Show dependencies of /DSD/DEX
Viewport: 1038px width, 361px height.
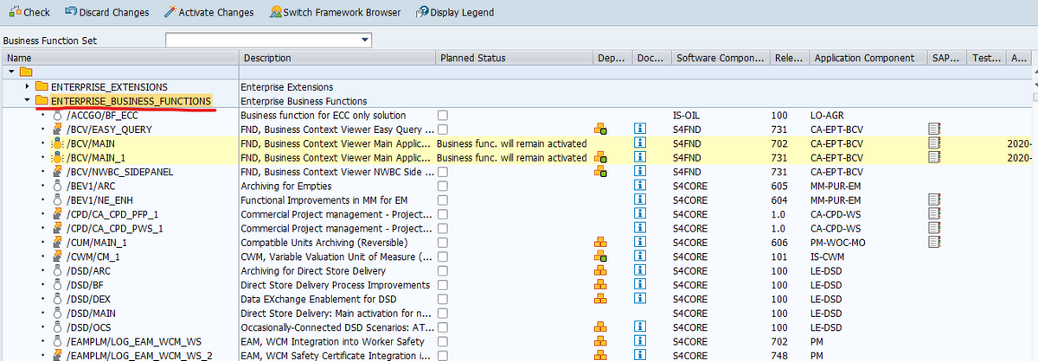(x=600, y=299)
